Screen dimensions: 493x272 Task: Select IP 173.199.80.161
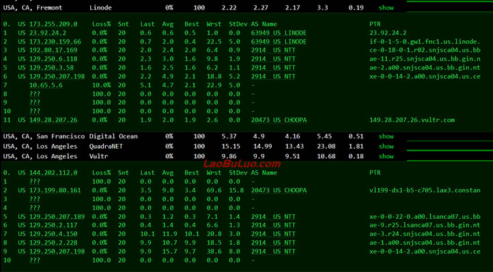point(55,190)
